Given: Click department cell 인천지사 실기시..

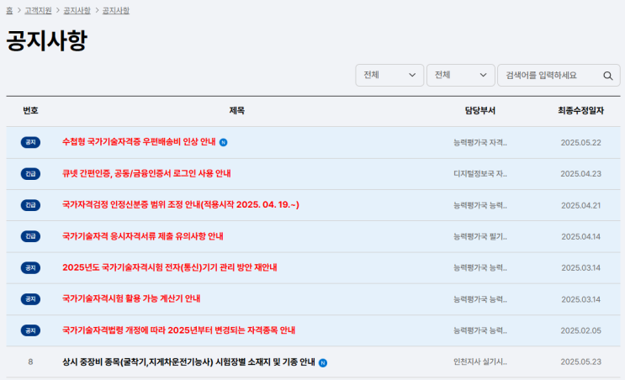Looking at the screenshot, I should pos(480,362).
